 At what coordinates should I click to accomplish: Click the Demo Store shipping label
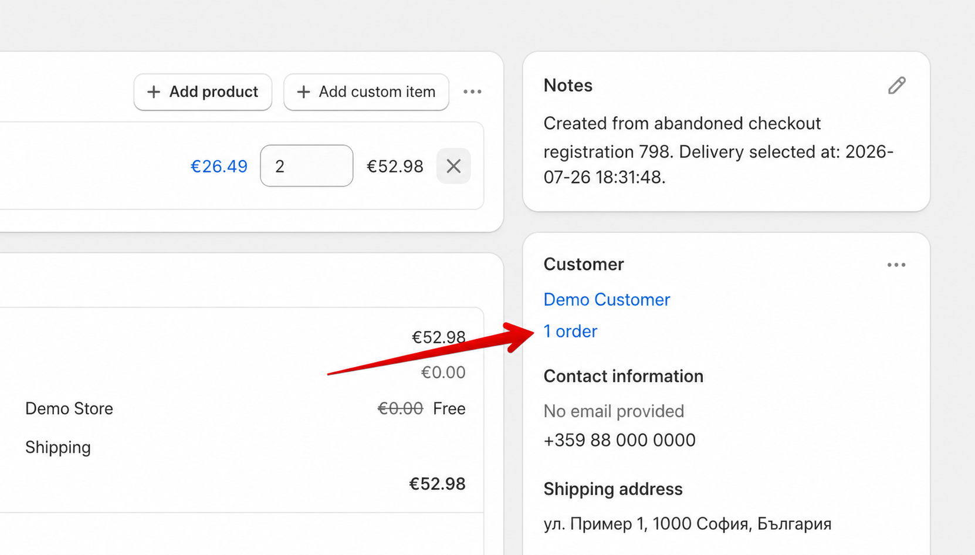69,408
